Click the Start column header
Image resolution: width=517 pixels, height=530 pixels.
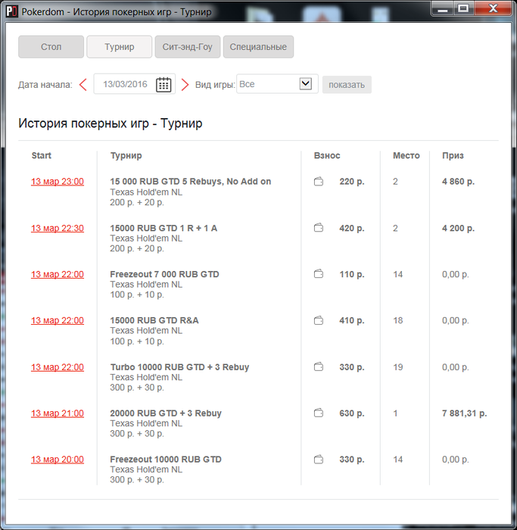pyautogui.click(x=41, y=155)
